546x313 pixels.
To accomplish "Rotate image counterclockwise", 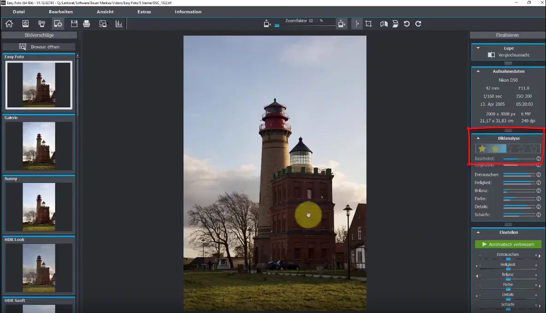I will [406, 24].
